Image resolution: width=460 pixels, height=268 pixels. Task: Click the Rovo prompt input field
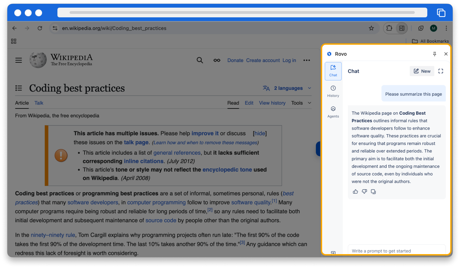pos(397,250)
